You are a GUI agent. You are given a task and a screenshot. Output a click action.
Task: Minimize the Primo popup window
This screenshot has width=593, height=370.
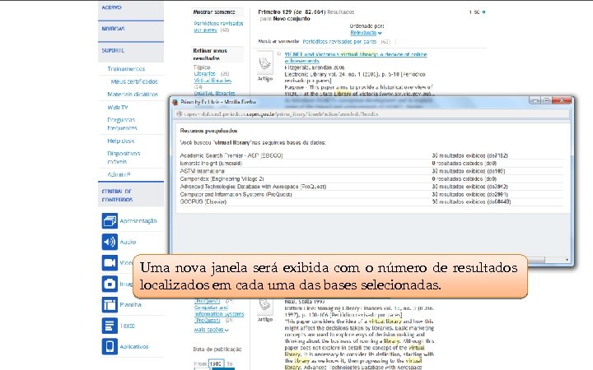pyautogui.click(x=535, y=100)
